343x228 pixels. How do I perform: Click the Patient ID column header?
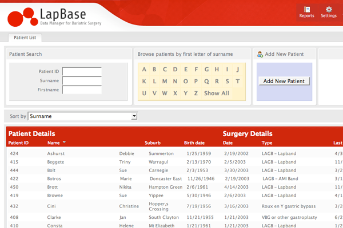tap(19, 143)
